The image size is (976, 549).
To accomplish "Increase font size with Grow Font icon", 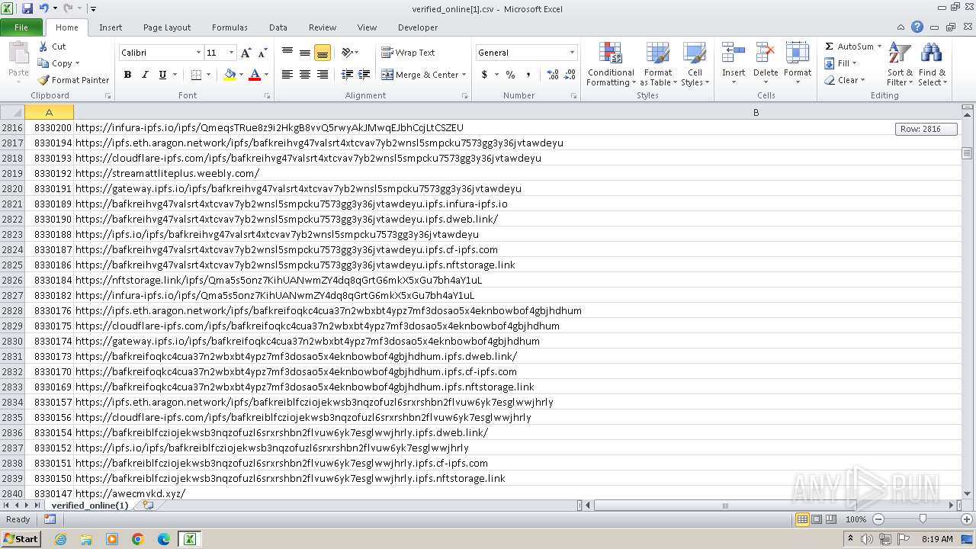I will point(246,53).
